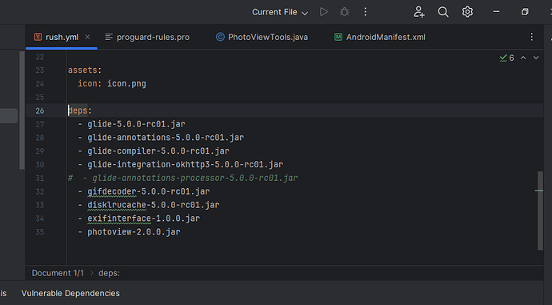Click the 'deps:' breadcrumb
This screenshot has width=552, height=305.
[109, 273]
